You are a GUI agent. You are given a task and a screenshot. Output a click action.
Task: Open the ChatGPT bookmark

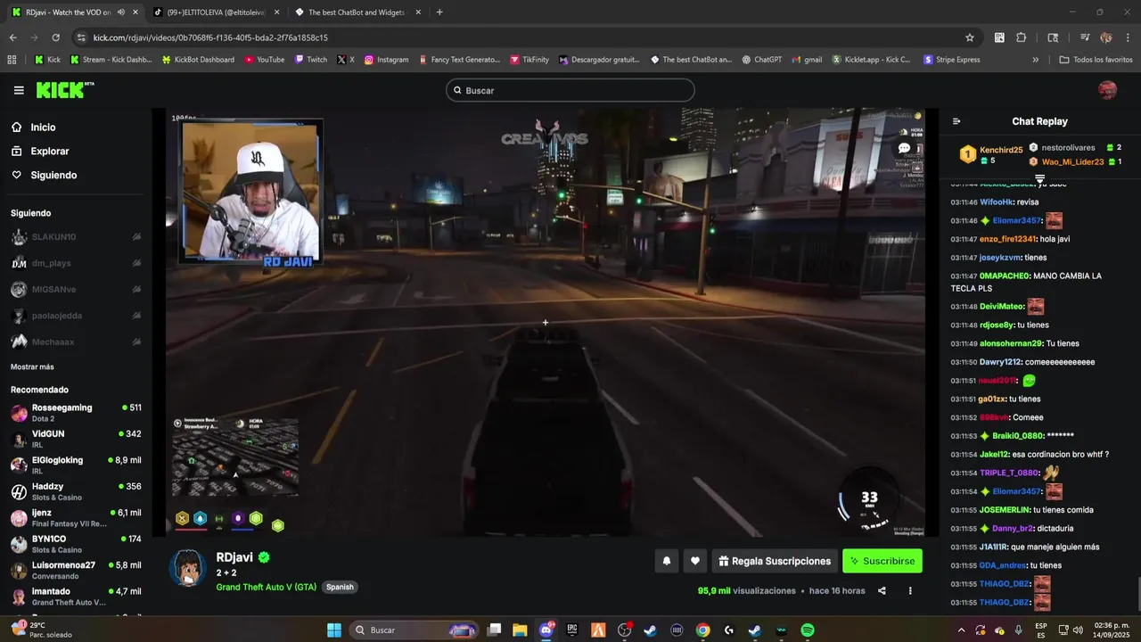tap(760, 60)
